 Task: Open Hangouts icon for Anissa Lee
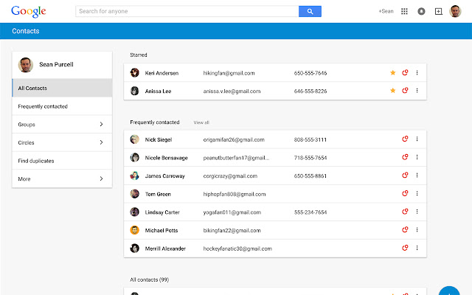pyautogui.click(x=405, y=90)
